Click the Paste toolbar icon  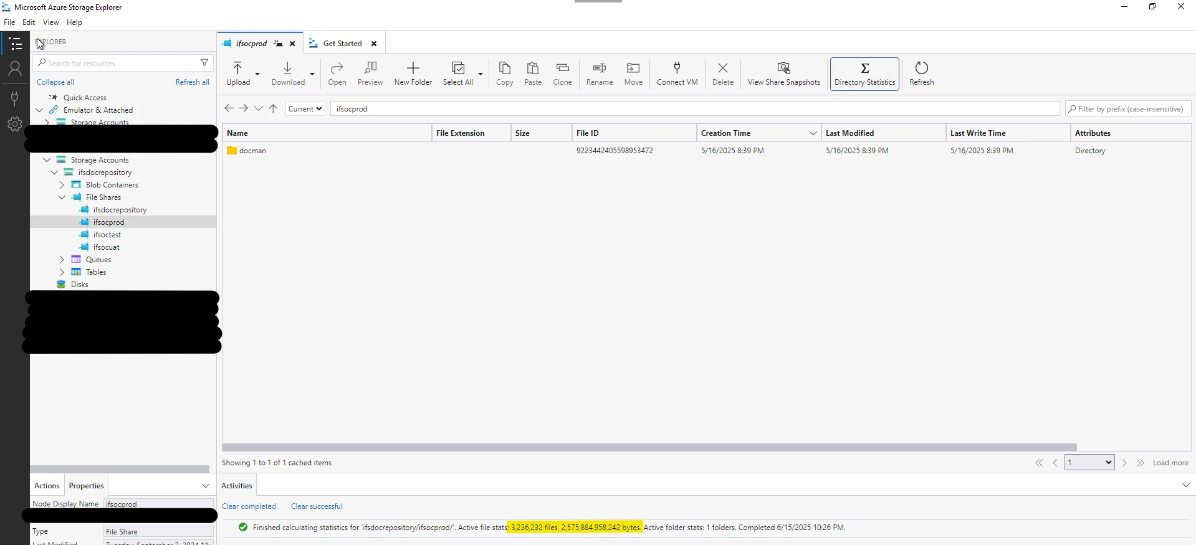[533, 73]
